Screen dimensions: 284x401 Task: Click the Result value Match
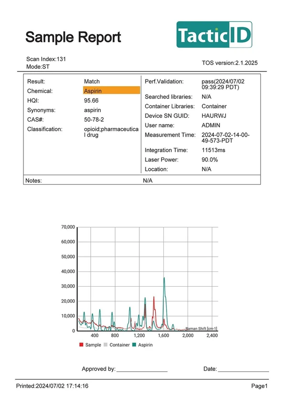coord(92,81)
